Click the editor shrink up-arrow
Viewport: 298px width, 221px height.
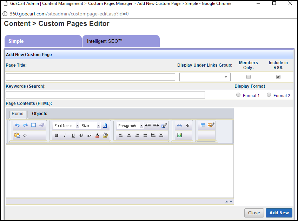click(226, 201)
